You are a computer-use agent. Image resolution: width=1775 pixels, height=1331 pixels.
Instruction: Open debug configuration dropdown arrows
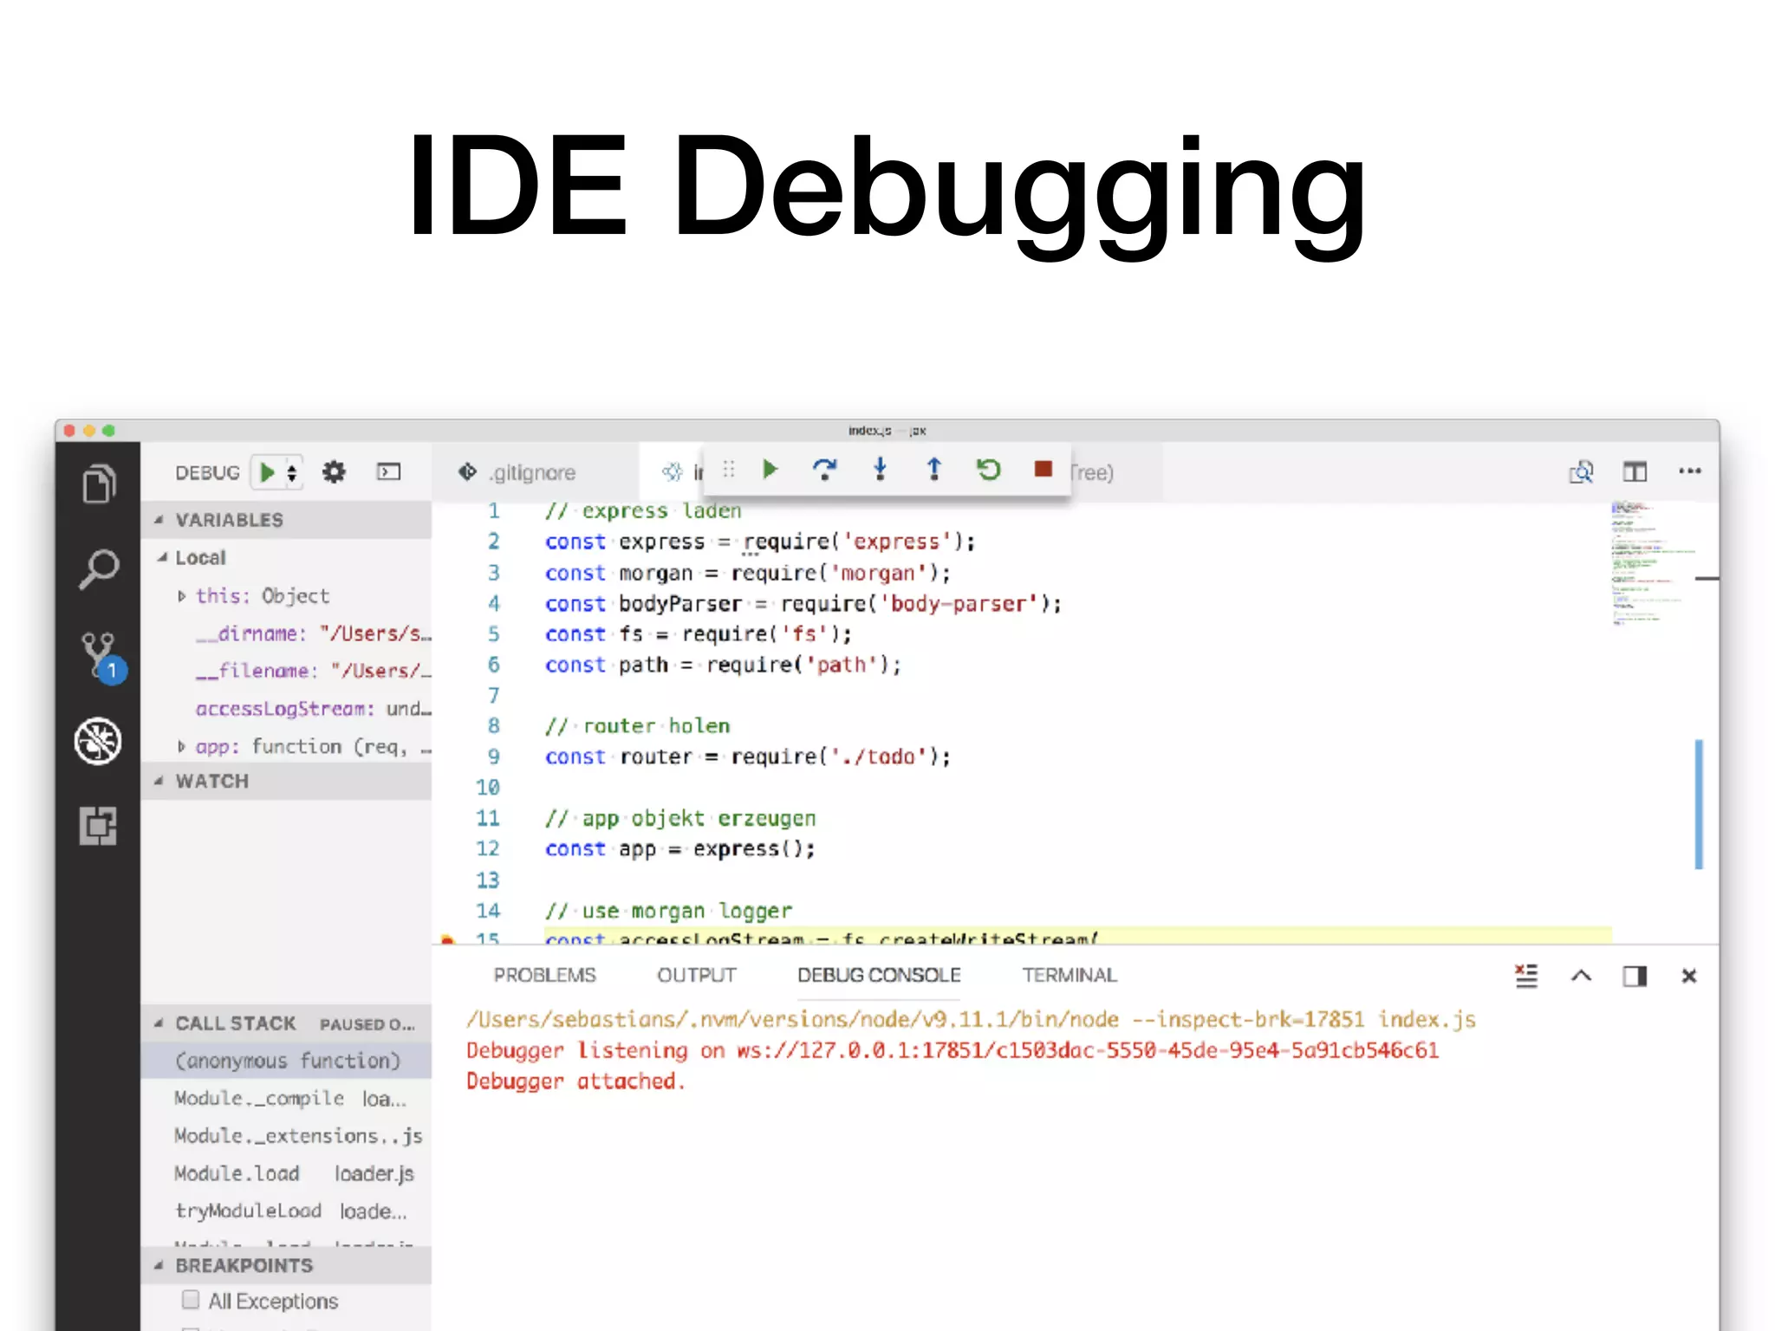(292, 473)
